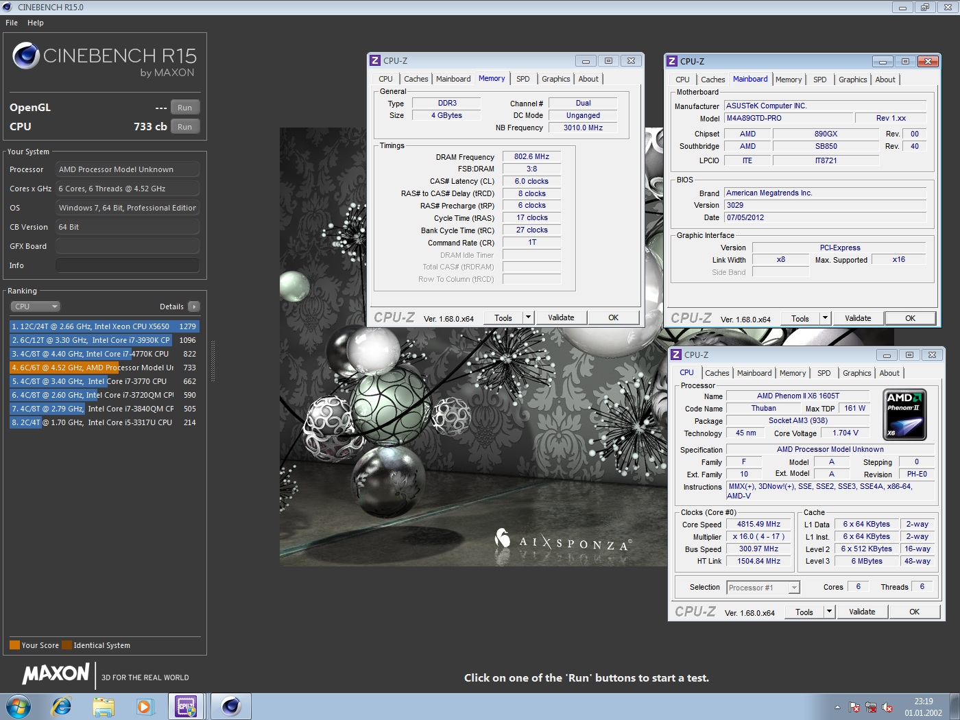Click OK in Mainboard CPU-Z window
The width and height of the screenshot is (960, 720).
pos(910,318)
